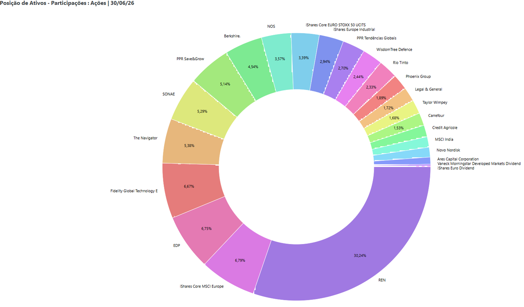Click the Berkshire slice showing 4,54%
524x307 pixels.
tap(253, 67)
